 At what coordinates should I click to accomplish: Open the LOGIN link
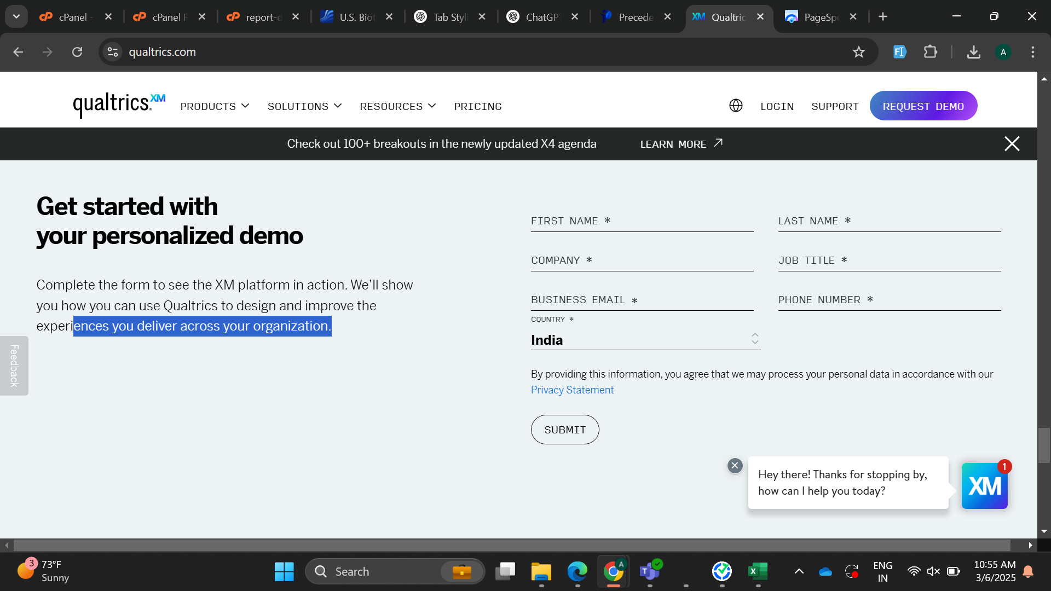coord(777,106)
